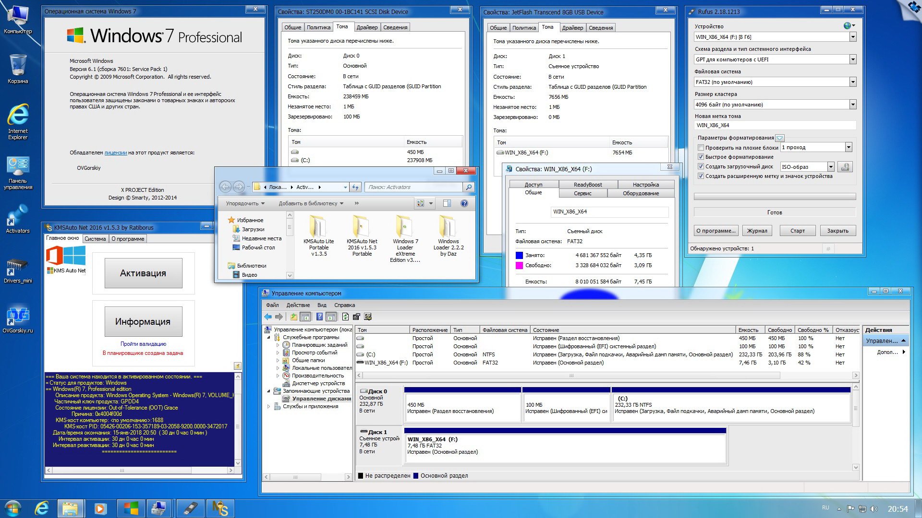Click the Rufus progress bar
The image size is (922, 518).
pyautogui.click(x=775, y=197)
